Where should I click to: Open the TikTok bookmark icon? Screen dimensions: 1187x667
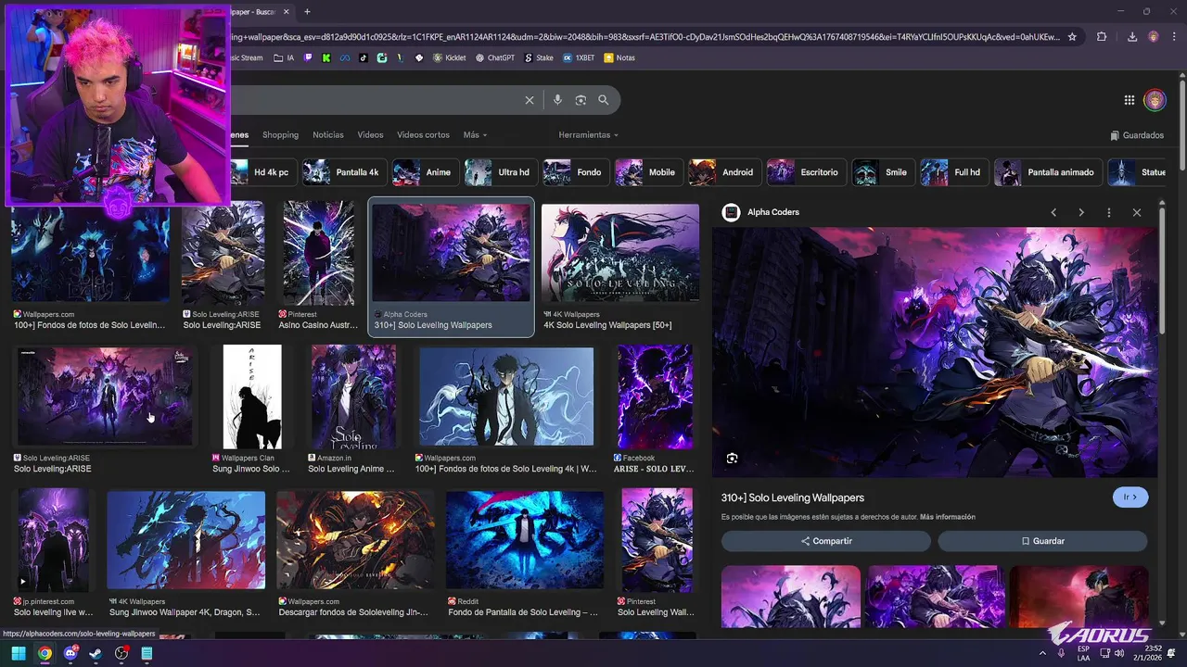coord(363,57)
